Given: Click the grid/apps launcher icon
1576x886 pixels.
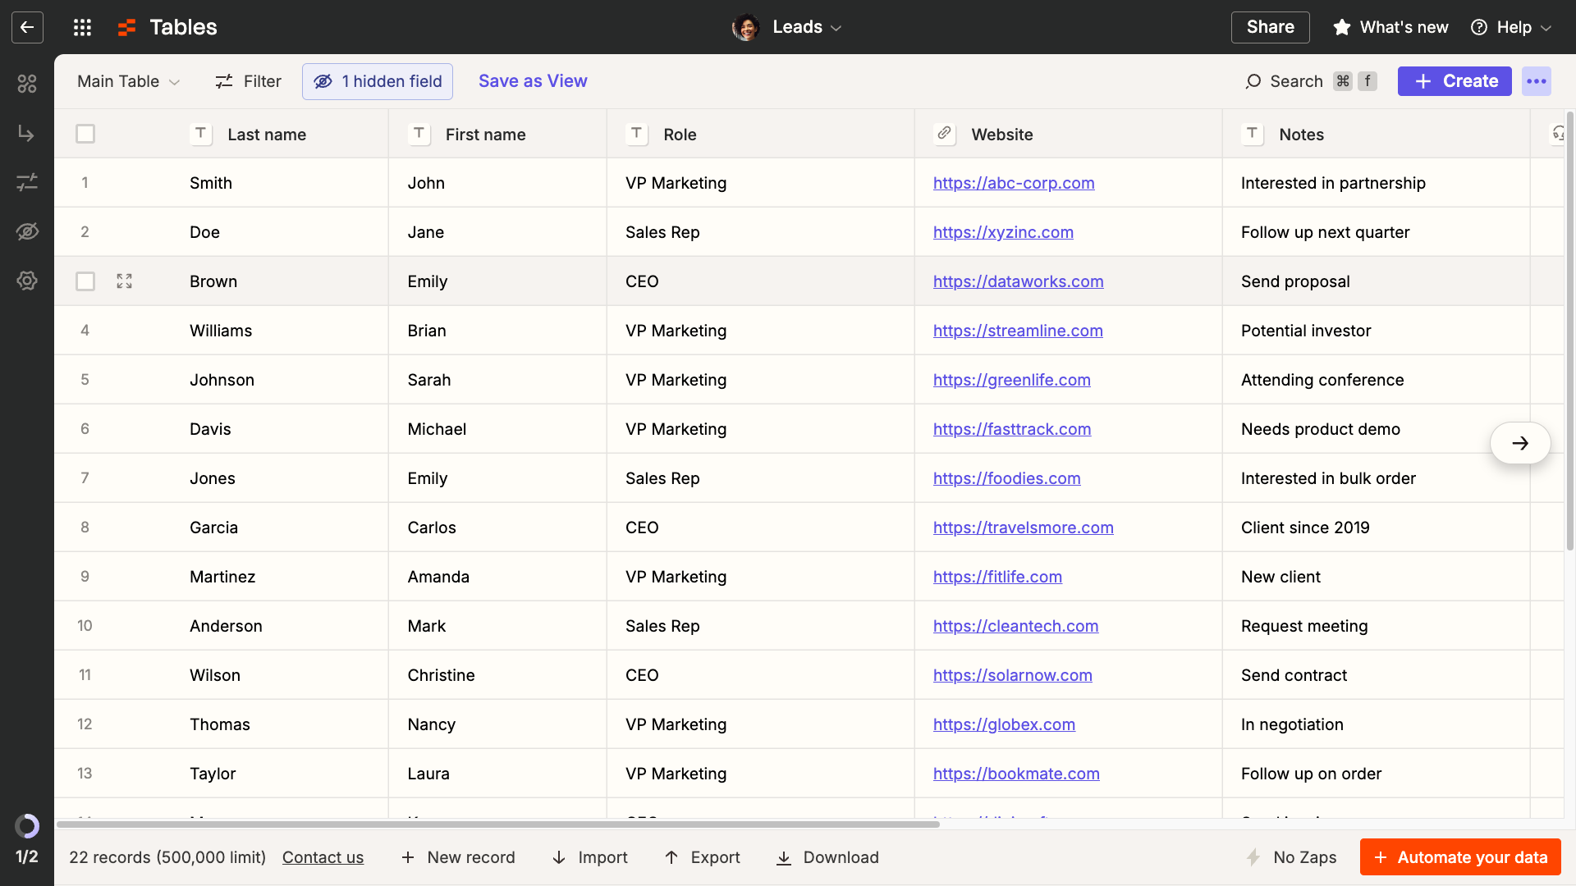Looking at the screenshot, I should (82, 27).
